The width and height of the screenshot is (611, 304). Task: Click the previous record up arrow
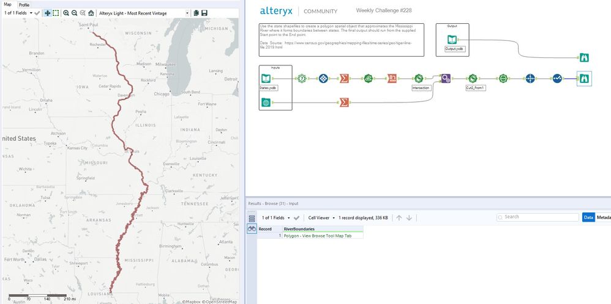(399, 218)
